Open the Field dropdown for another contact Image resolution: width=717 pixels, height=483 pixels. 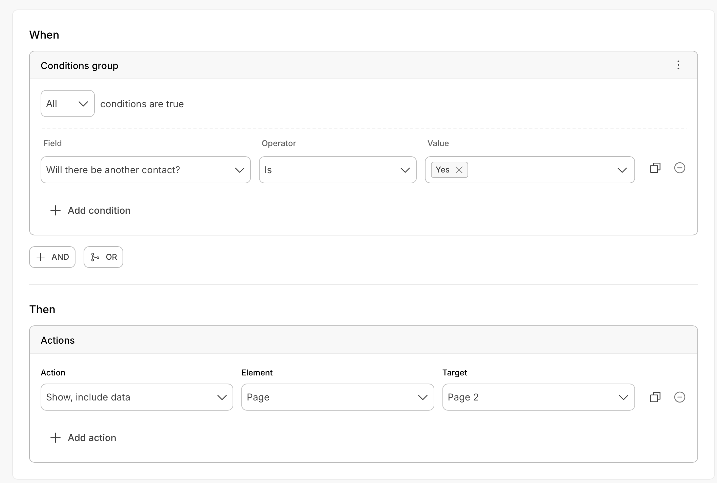pyautogui.click(x=146, y=170)
